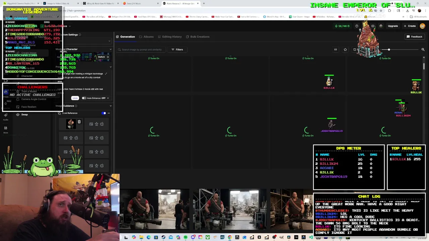Open the Auto Enhance options chevron
Screen dimensions: 429x241
(108, 98)
